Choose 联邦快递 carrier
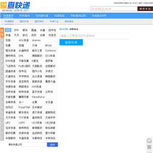 [24, 92]
